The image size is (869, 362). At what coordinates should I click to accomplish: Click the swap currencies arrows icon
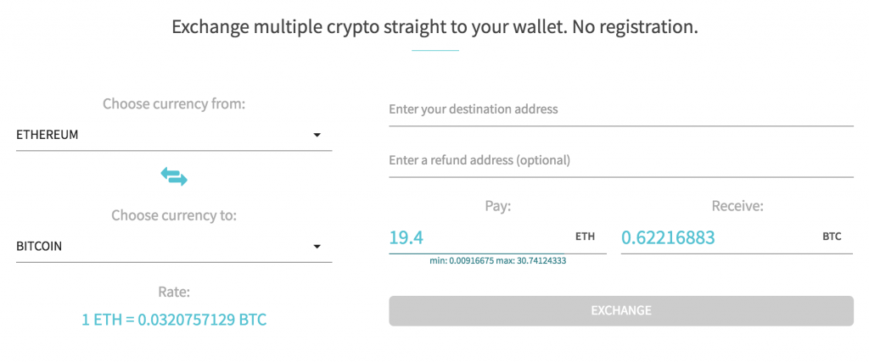[x=174, y=176]
